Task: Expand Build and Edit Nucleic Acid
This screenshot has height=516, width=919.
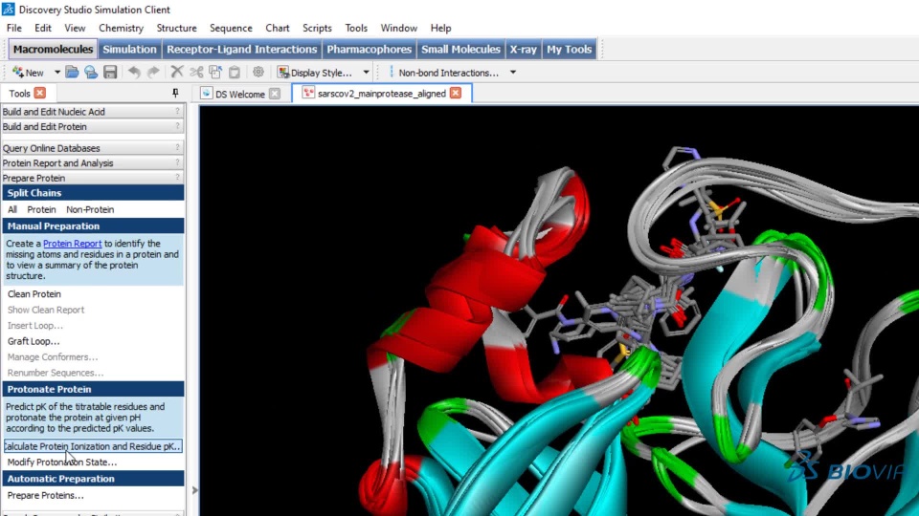Action: tap(93, 111)
